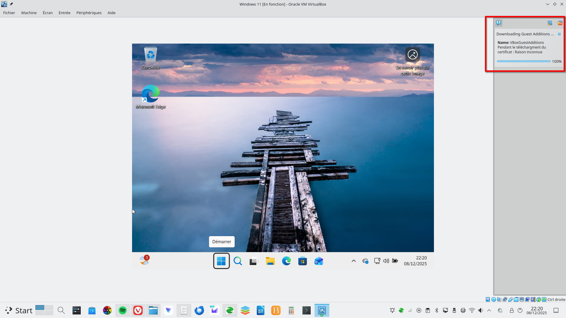Click the Guest Additions download progress bar
This screenshot has width=566, height=318.
pyautogui.click(x=524, y=61)
